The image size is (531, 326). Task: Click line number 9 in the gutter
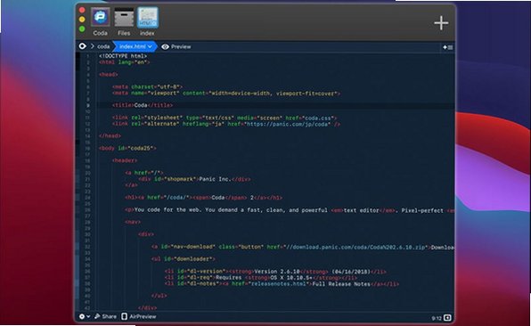pyautogui.click(x=88, y=106)
